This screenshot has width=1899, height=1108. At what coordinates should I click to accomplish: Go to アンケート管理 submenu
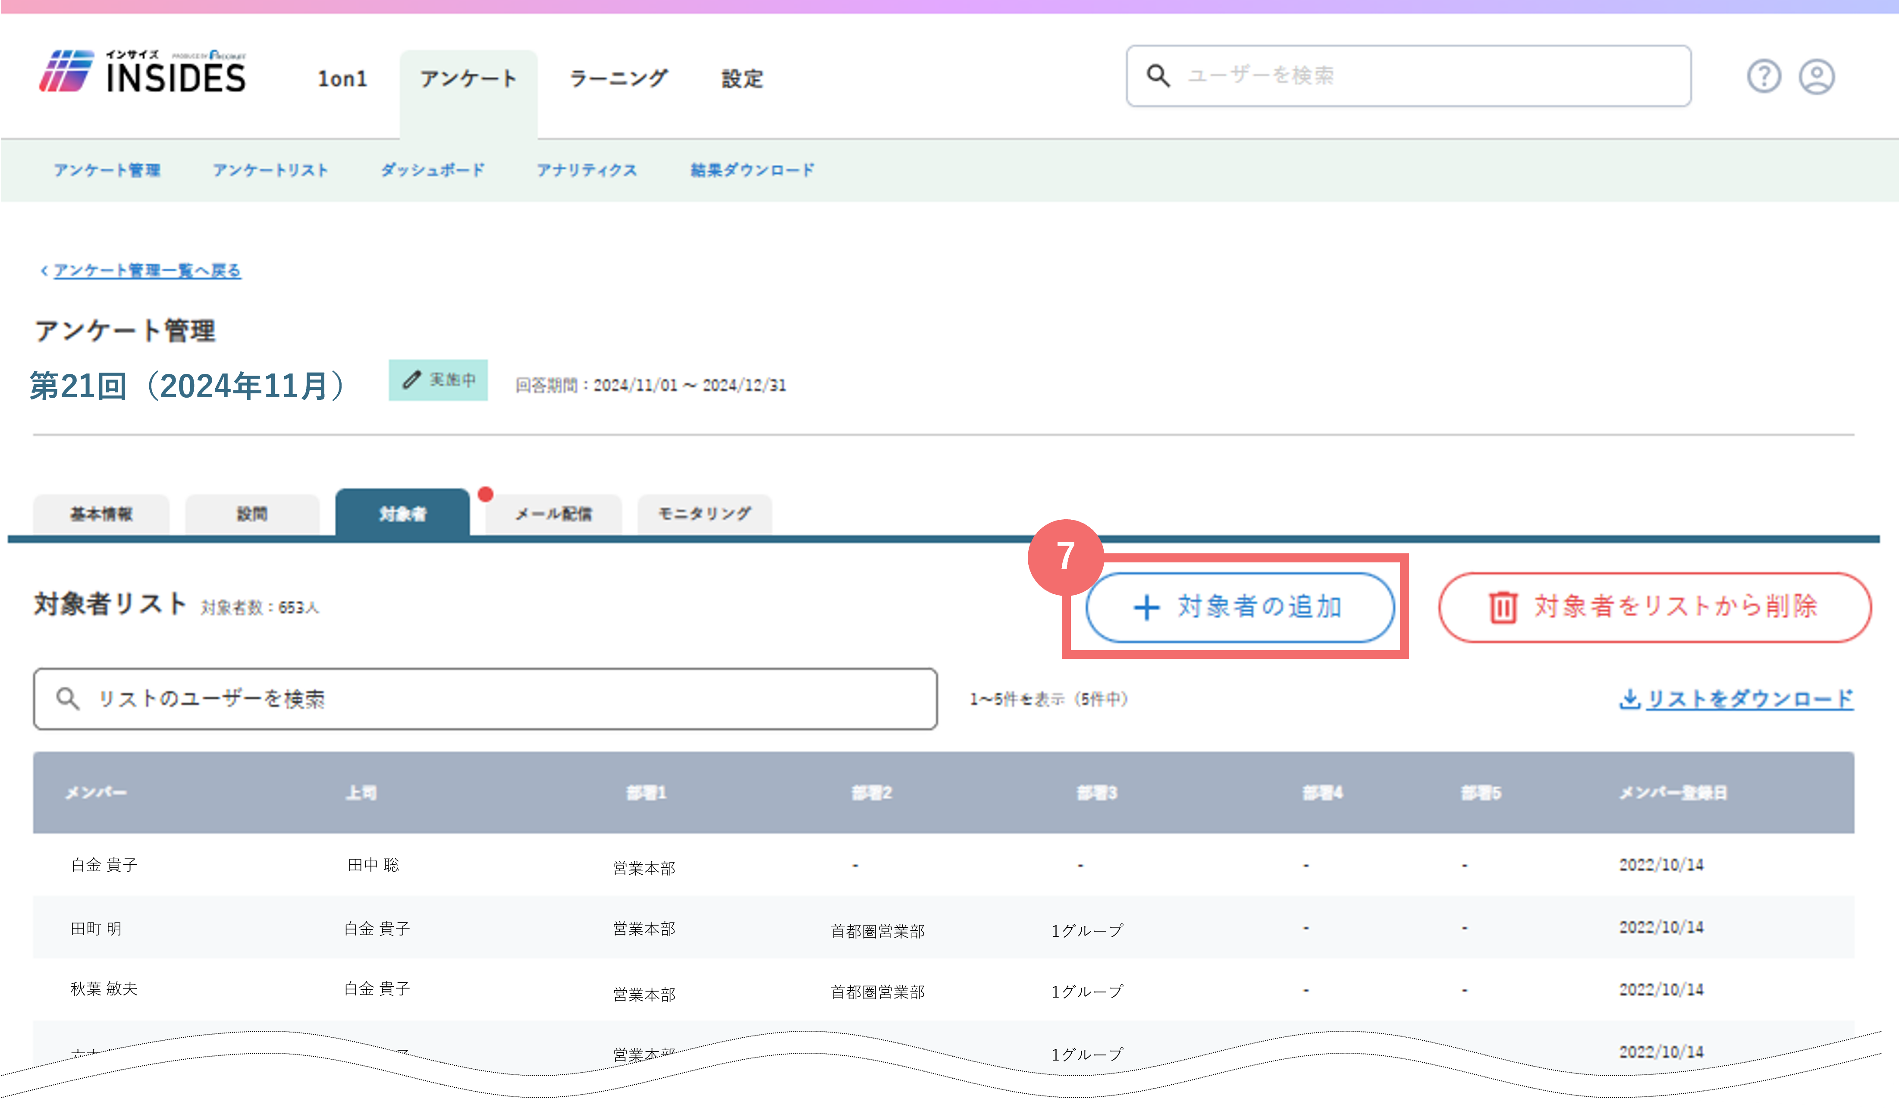107,170
